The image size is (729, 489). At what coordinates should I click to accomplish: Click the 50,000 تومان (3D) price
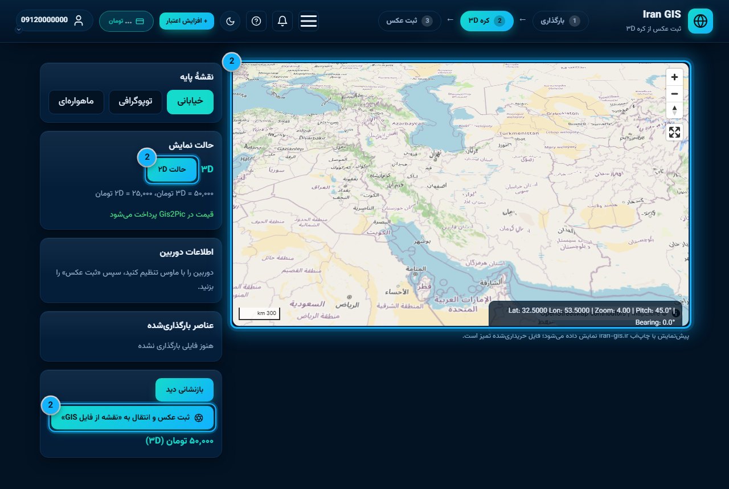pos(179,441)
